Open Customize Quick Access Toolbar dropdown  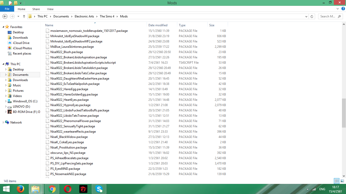point(21,3)
